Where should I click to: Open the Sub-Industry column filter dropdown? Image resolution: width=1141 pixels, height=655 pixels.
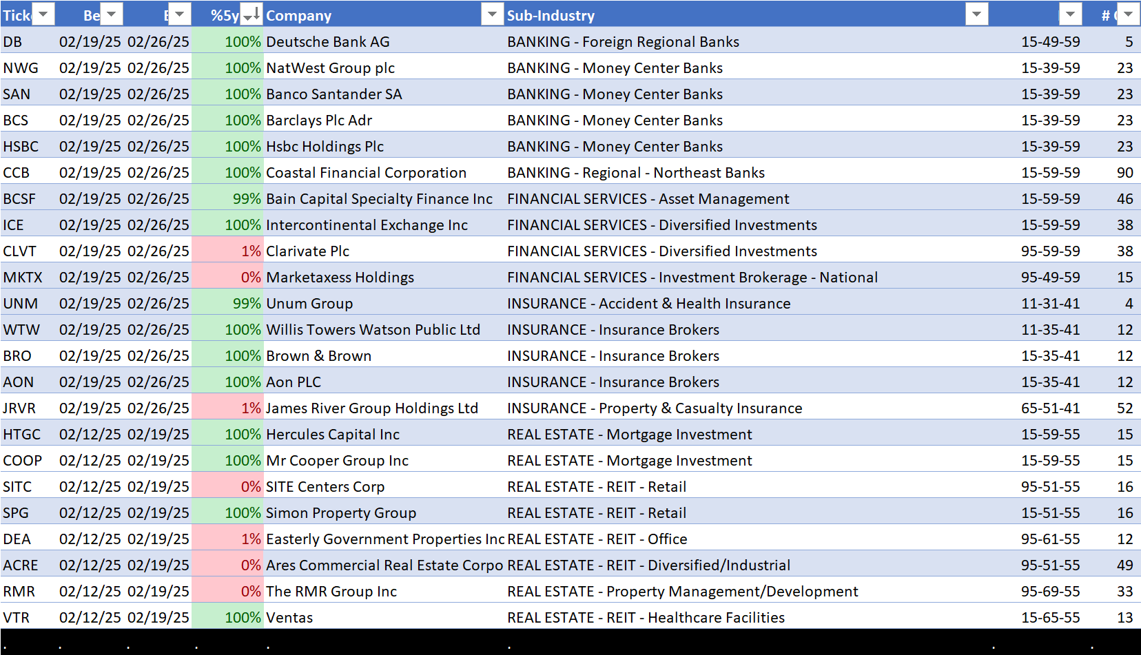click(x=977, y=14)
